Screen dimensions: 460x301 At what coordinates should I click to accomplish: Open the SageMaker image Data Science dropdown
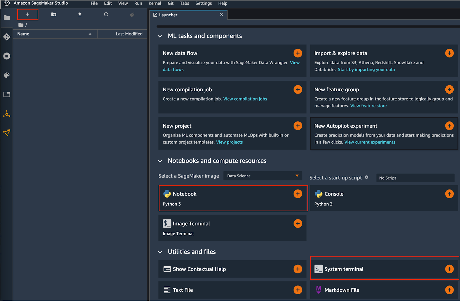pos(262,176)
